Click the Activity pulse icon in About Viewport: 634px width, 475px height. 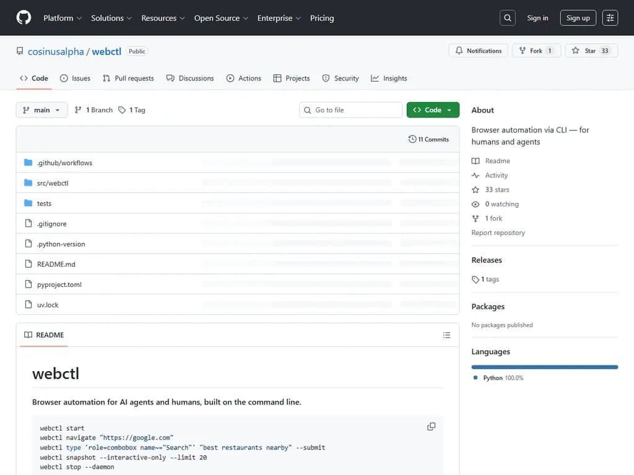click(477, 175)
